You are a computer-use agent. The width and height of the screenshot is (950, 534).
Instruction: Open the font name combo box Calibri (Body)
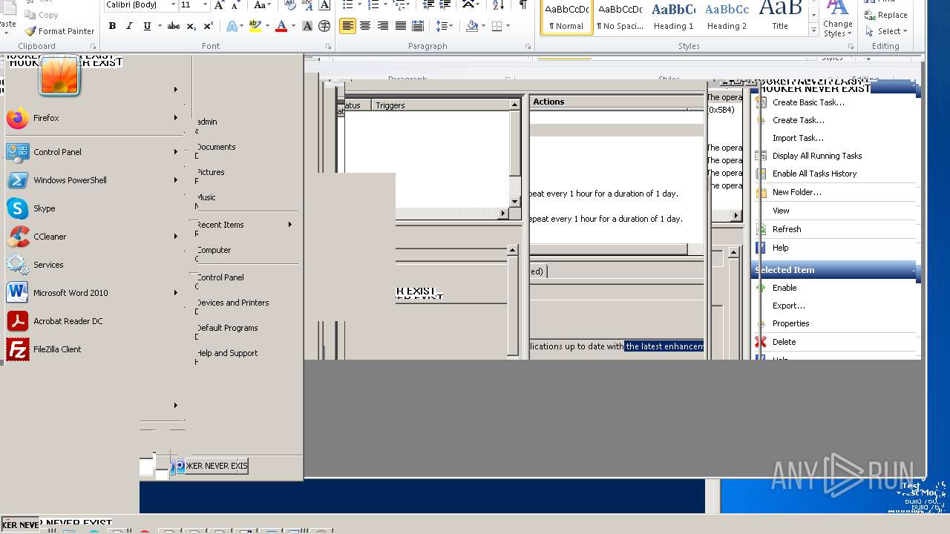[x=141, y=5]
